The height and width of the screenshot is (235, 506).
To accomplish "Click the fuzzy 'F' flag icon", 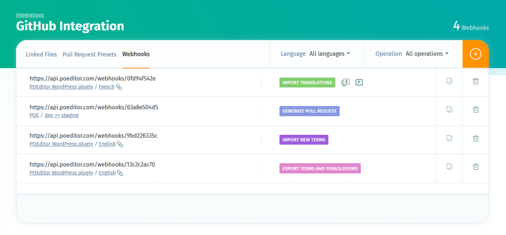I will pos(359,82).
